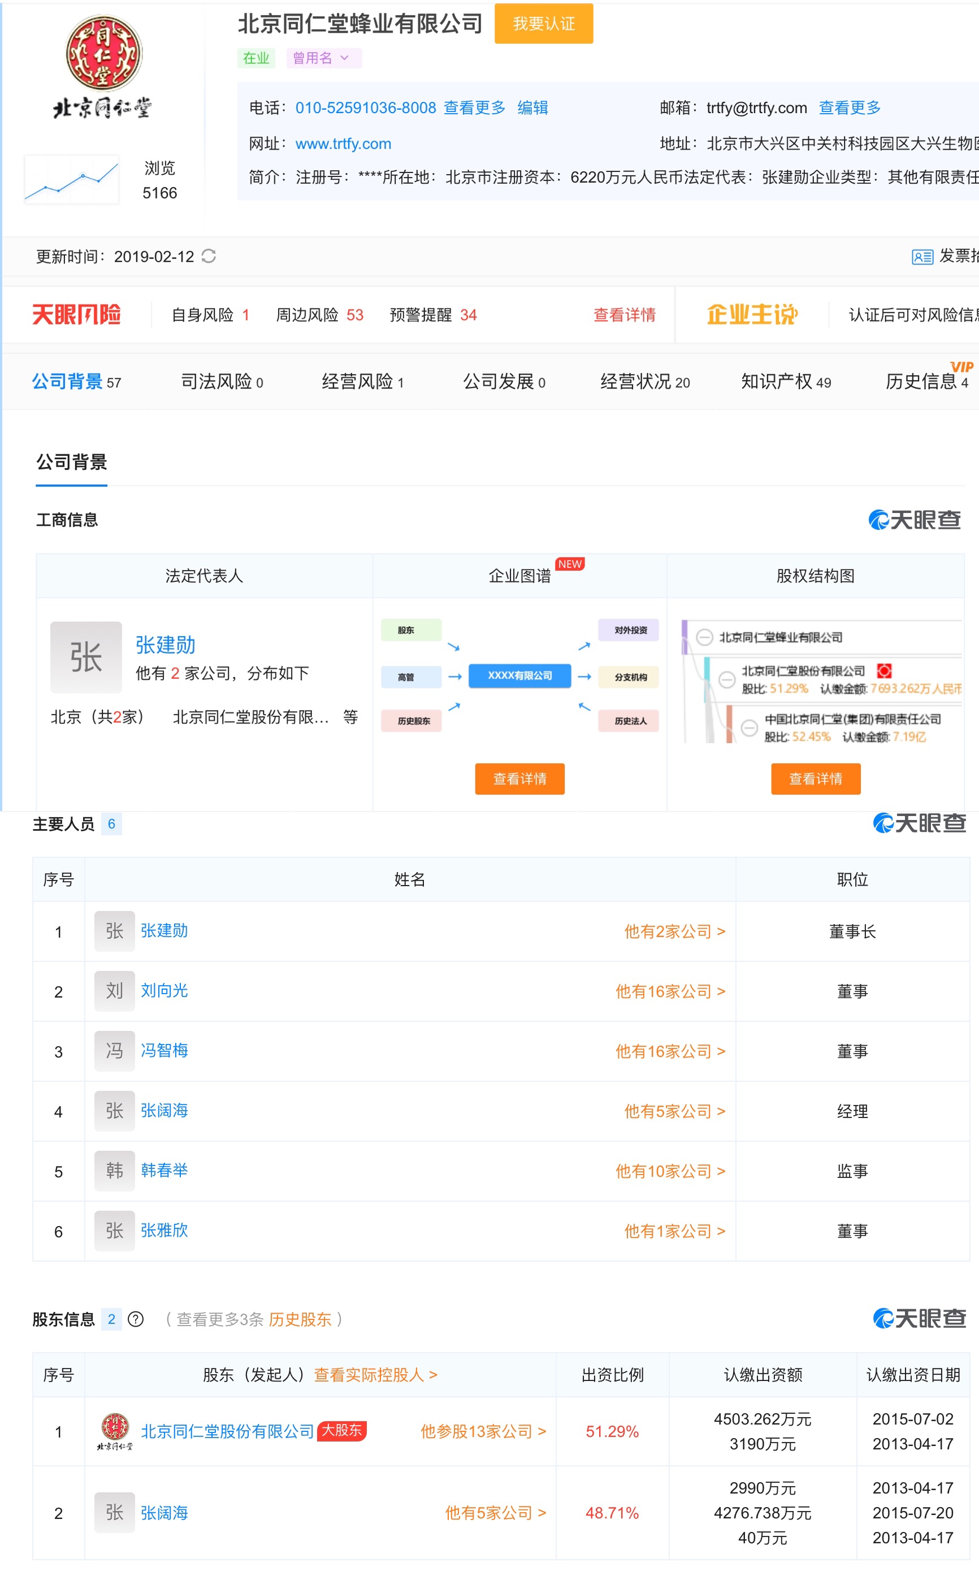979x1571 pixels.
Task: Click 他有2家公司 for 张建勋
Action: point(675,931)
